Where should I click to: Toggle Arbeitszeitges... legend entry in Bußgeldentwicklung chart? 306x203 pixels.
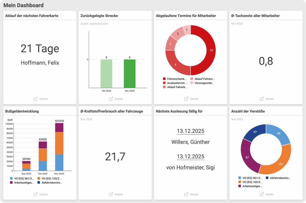(x=22, y=183)
